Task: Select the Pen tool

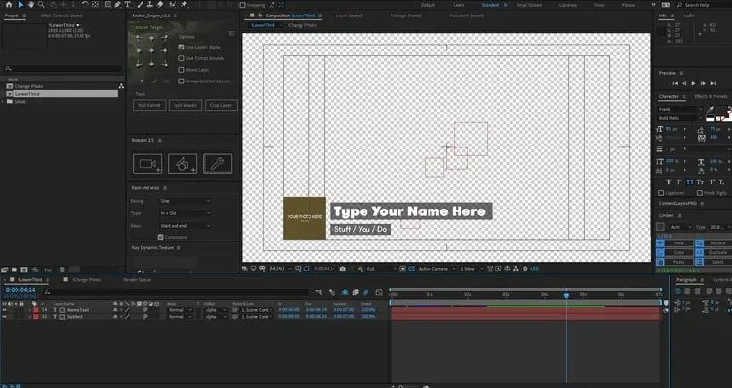Action: click(117, 4)
